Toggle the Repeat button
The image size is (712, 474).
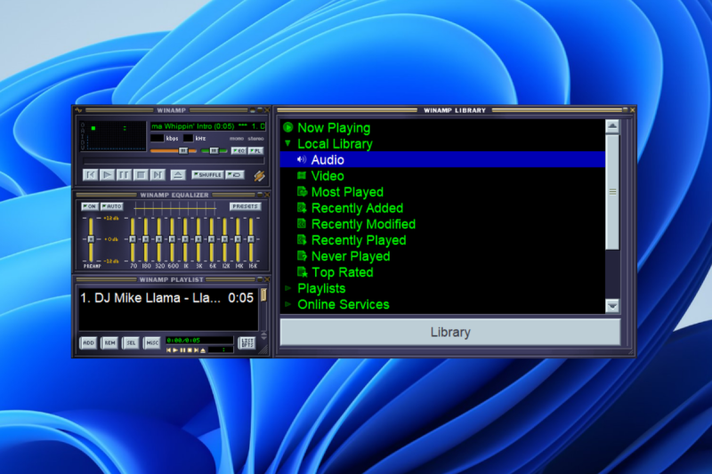coord(235,174)
